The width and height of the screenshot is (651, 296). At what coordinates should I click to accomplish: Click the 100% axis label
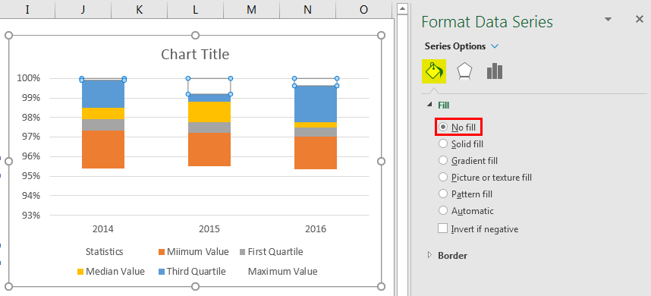click(29, 78)
